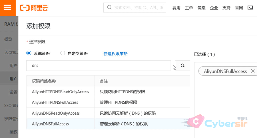This screenshot has width=257, height=138.
Task: Open the 费用 menu
Action: pyautogui.click(x=176, y=8)
